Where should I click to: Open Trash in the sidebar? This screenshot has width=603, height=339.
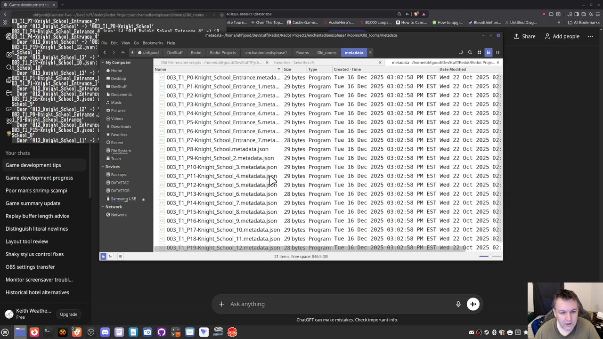(x=116, y=159)
